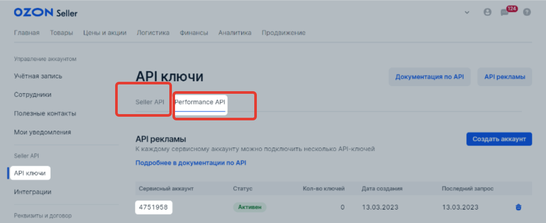The width and height of the screenshot is (546, 223).
Task: Delete service account 4751958 with trash icon
Action: [x=518, y=207]
